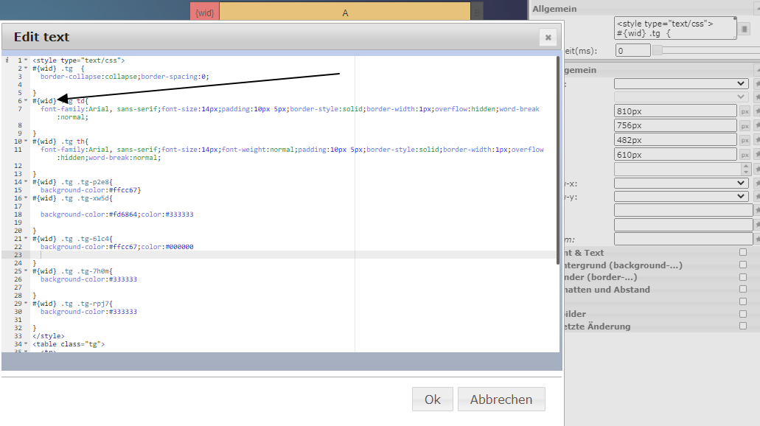
Task: Collapse the code fold at line 2
Action: [x=26, y=69]
